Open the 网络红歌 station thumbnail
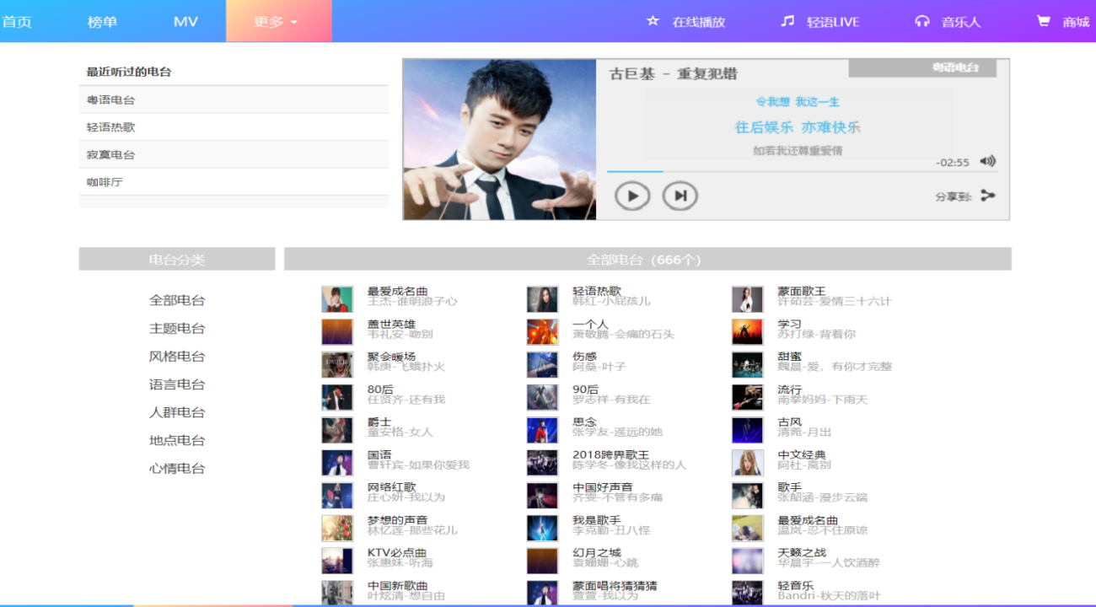Viewport: 1096px width, 607px height. 337,495
